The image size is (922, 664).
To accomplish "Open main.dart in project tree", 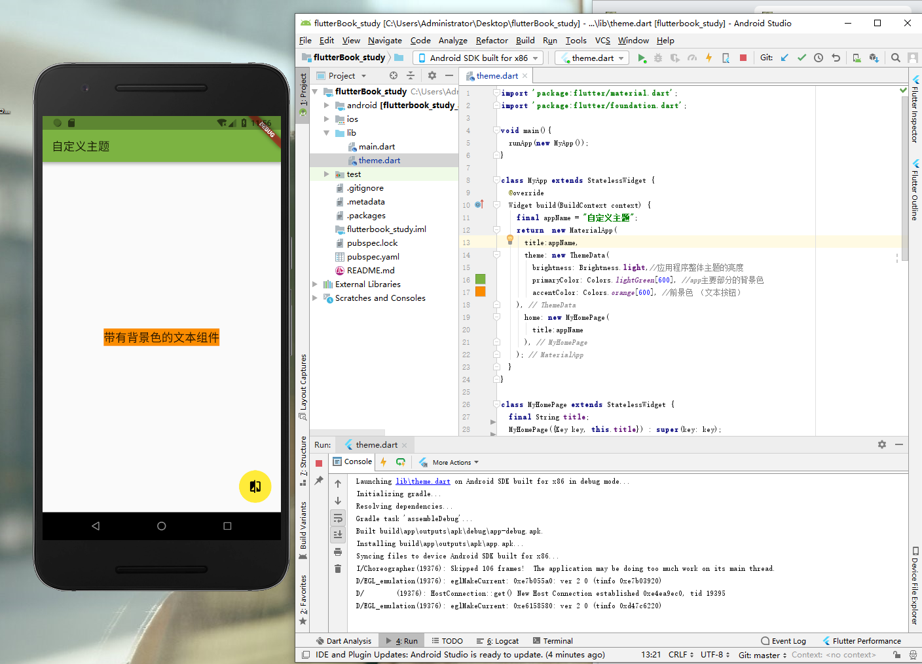I will [x=377, y=146].
